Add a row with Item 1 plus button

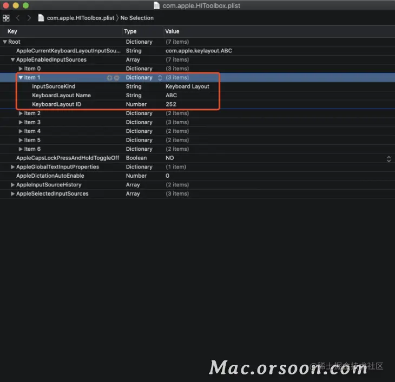coord(109,78)
